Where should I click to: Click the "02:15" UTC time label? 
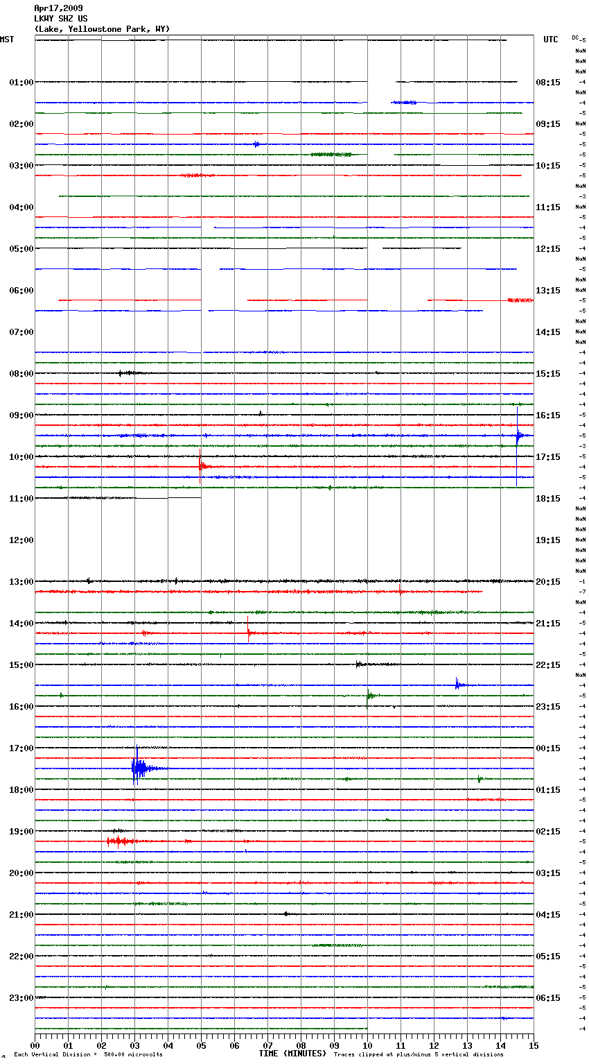[548, 832]
